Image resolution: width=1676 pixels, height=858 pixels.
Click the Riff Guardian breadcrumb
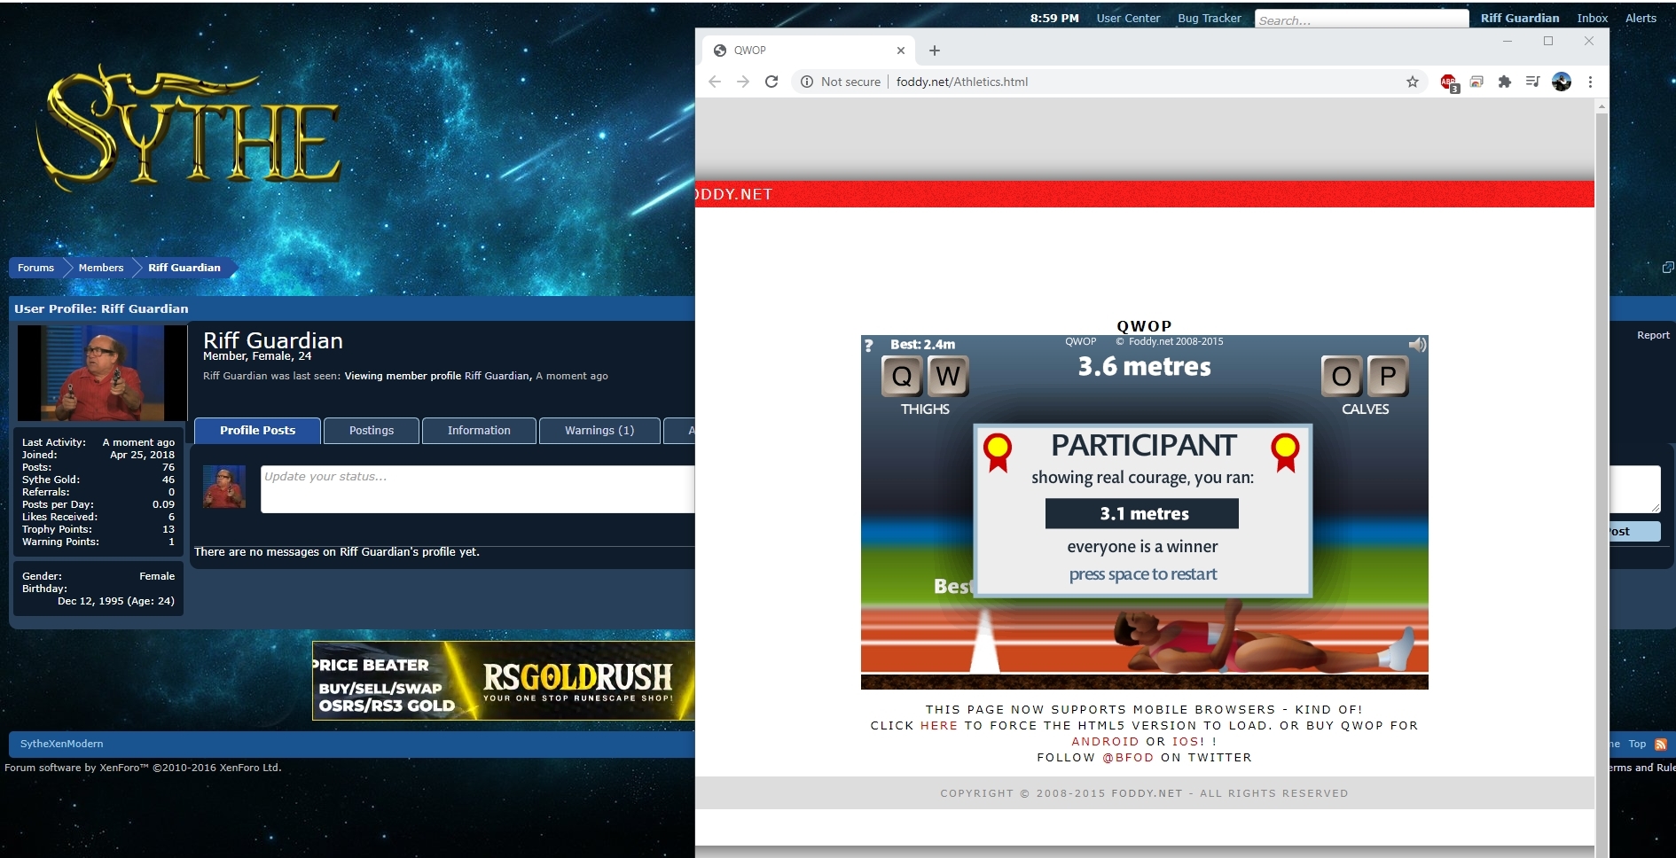coord(184,268)
